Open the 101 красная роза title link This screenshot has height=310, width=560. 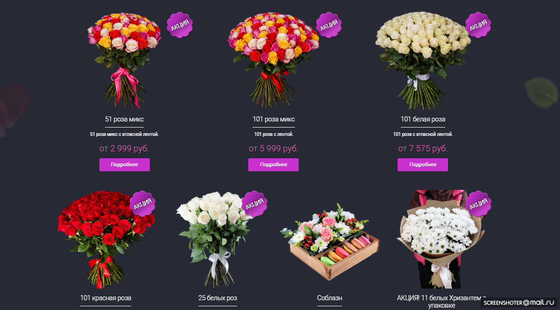[x=105, y=298]
